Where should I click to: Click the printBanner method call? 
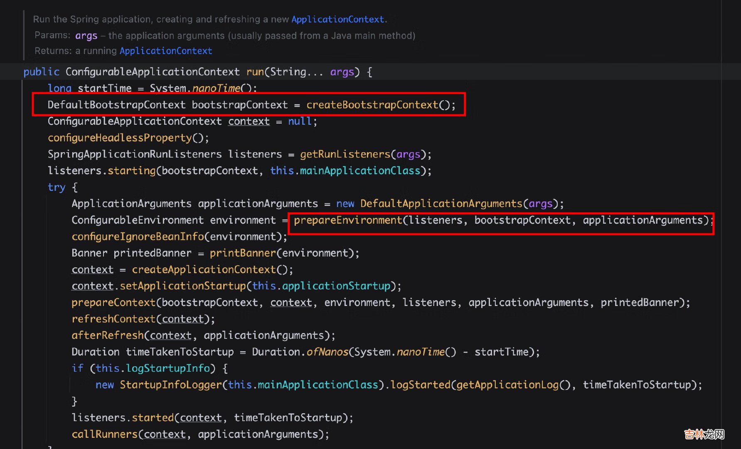coord(243,253)
